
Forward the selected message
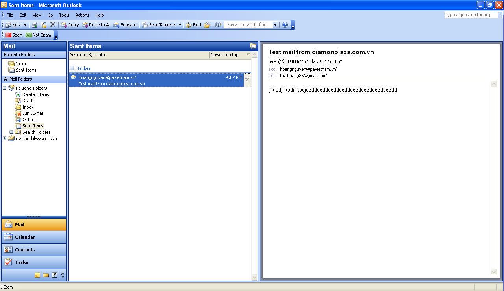[x=125, y=25]
